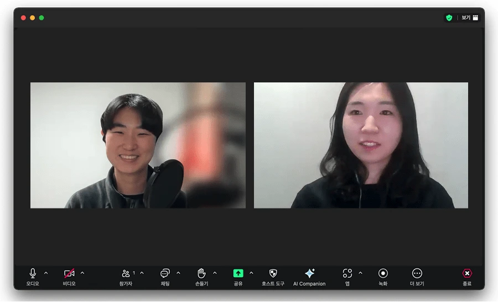Expand apps options chevron beside 앱
Screen dimensions: 498x302
click(360, 273)
